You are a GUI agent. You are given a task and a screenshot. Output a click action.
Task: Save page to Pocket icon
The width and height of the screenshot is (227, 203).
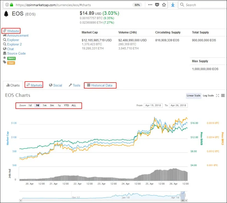pyautogui.click(x=157, y=5)
